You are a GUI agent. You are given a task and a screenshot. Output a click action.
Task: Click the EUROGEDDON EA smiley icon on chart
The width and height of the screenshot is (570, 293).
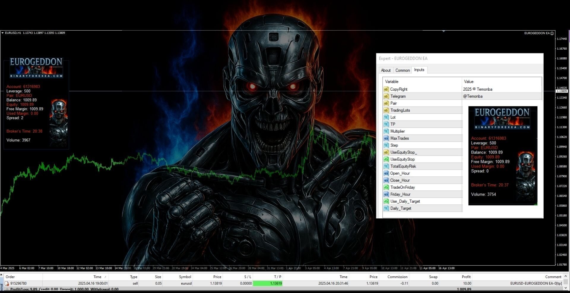pos(552,33)
